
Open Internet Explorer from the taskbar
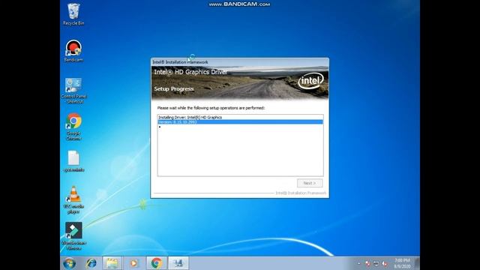[x=91, y=263]
